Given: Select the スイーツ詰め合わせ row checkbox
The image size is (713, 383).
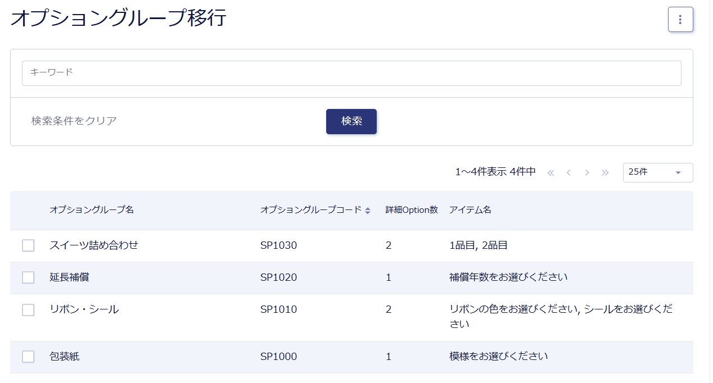Looking at the screenshot, I should coord(28,245).
